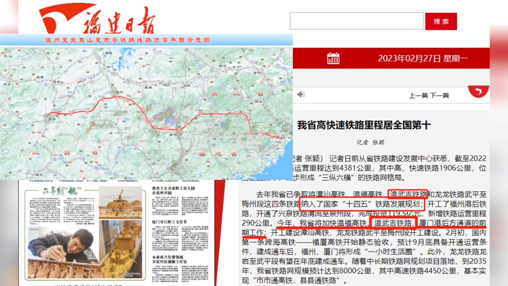This screenshot has height=286, width=508.
Task: Click the red 搜索 search button
Action: tap(441, 21)
